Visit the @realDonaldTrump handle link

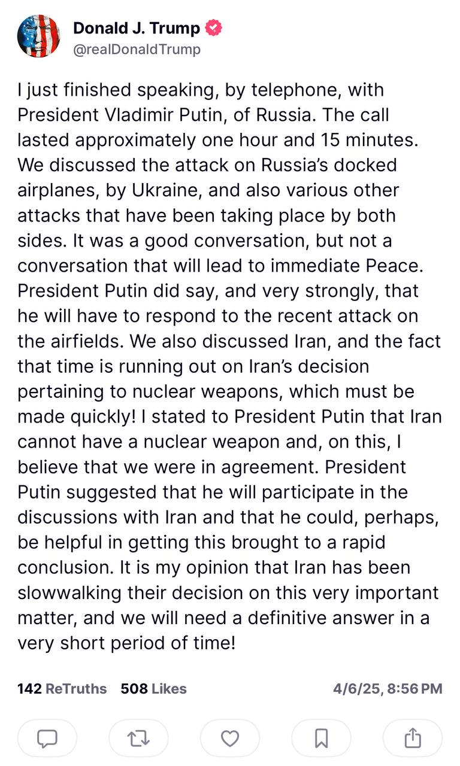tap(137, 49)
